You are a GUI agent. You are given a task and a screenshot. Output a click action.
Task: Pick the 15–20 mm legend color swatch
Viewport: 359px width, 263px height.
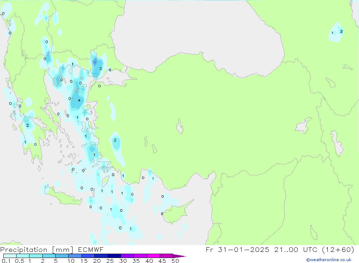[x=88, y=256]
